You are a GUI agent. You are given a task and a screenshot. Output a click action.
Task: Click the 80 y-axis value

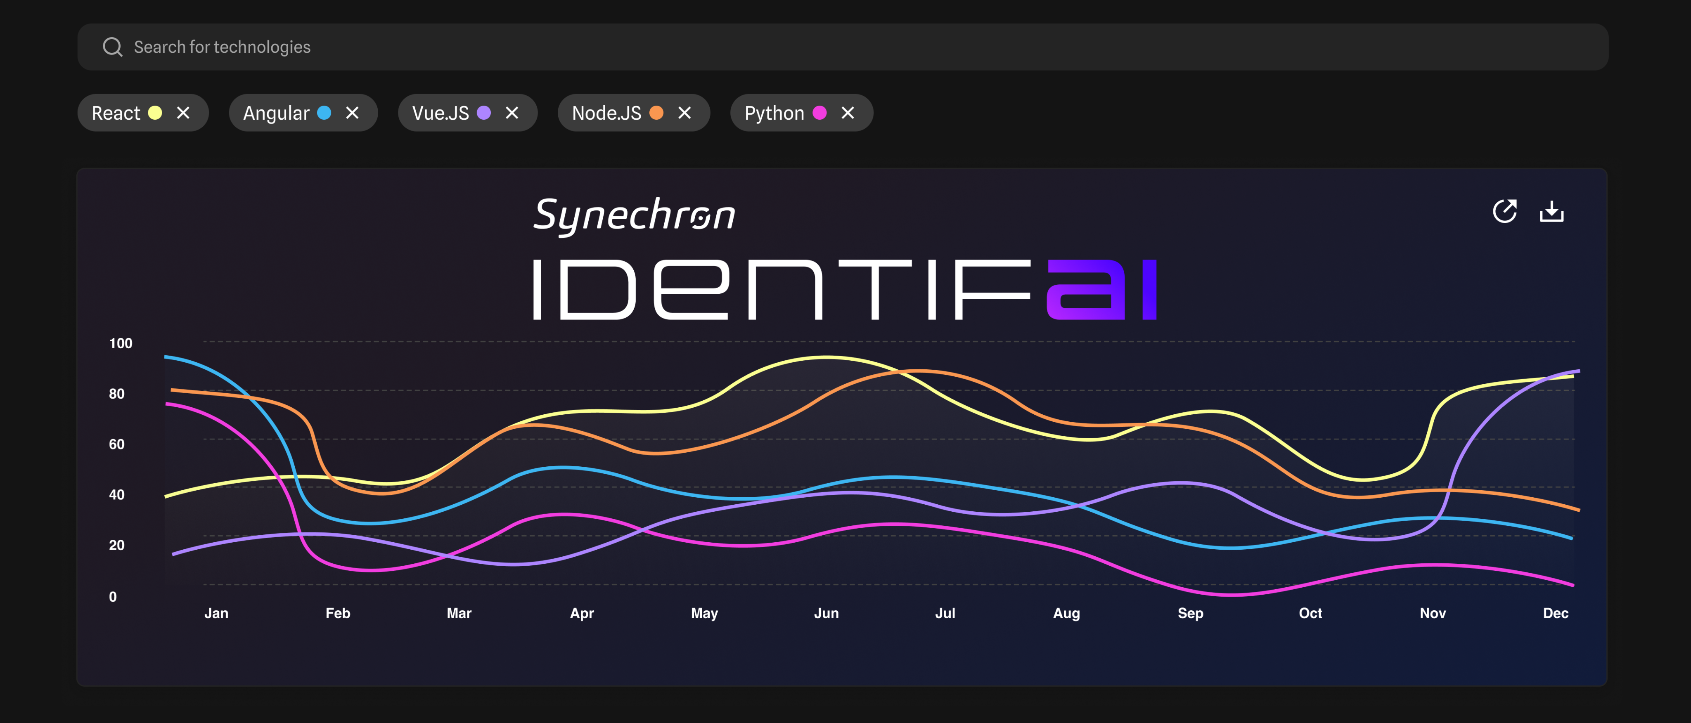117,394
